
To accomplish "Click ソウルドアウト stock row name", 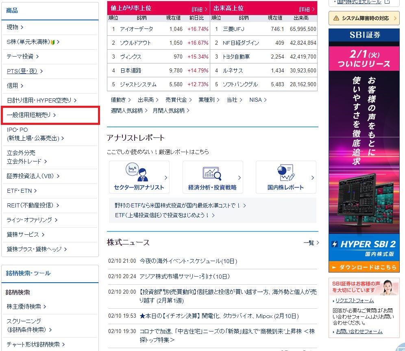I will [135, 43].
